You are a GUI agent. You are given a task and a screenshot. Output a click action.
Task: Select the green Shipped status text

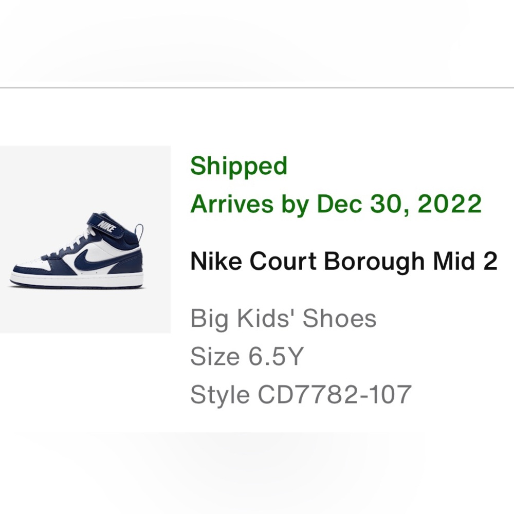[238, 166]
